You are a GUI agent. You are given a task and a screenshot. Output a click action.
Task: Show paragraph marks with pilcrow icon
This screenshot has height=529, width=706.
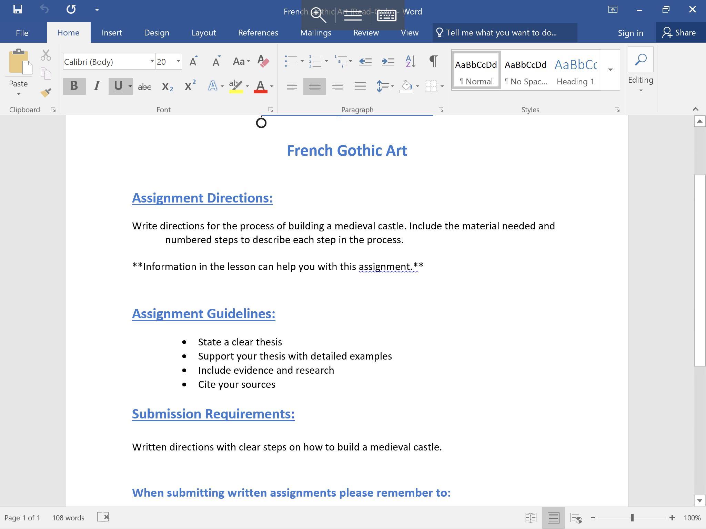[434, 62]
